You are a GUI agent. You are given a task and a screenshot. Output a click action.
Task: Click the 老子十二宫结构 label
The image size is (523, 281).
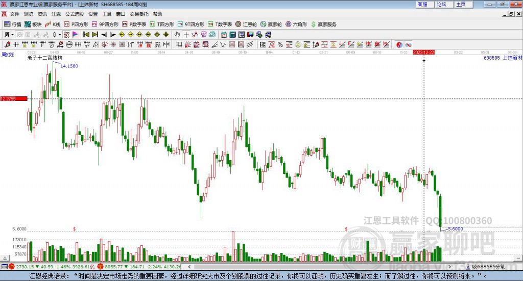point(45,58)
